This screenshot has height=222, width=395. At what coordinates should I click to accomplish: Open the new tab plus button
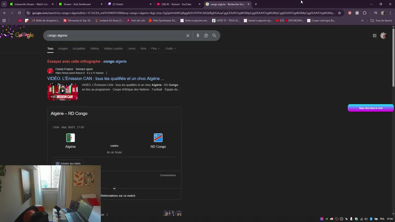256,4
